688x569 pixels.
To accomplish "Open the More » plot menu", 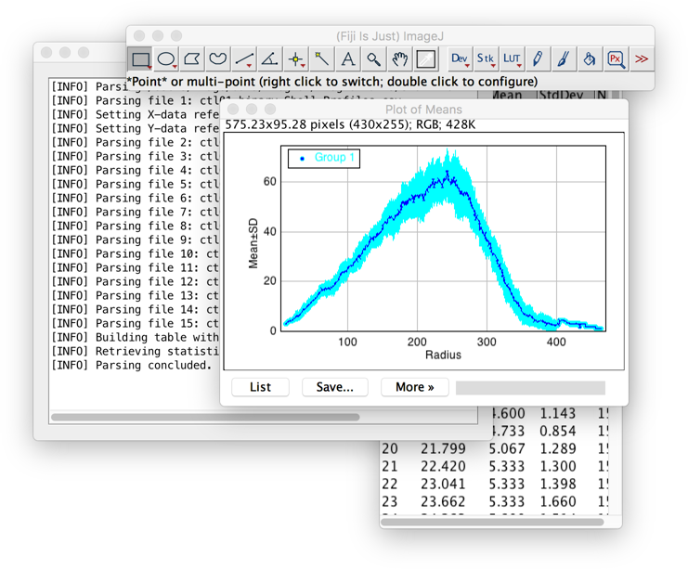I will coord(415,387).
